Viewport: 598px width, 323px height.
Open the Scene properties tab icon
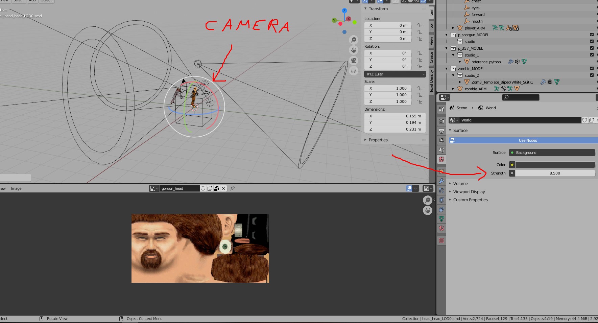(441, 149)
